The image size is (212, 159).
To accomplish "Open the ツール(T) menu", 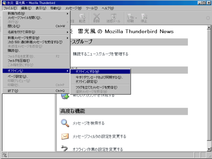I will (x=92, y=8).
